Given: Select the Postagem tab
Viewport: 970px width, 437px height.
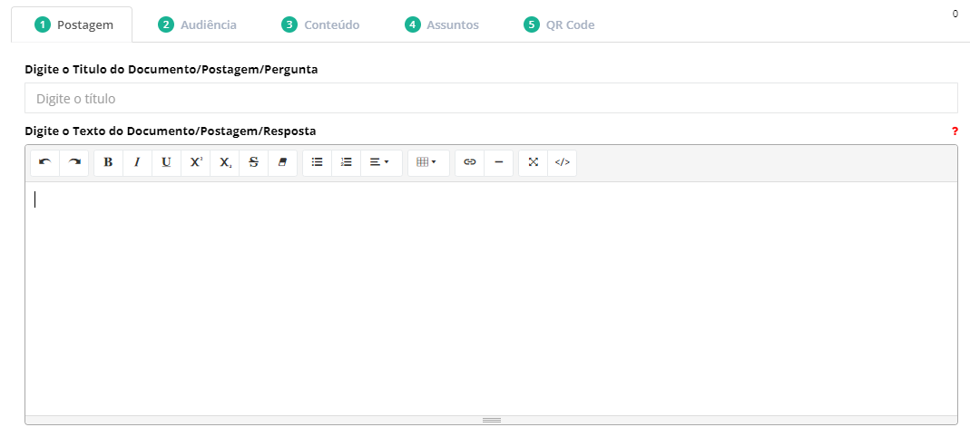Looking at the screenshot, I should coord(72,24).
